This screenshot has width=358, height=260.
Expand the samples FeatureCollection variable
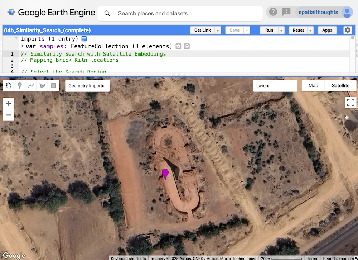click(x=23, y=46)
